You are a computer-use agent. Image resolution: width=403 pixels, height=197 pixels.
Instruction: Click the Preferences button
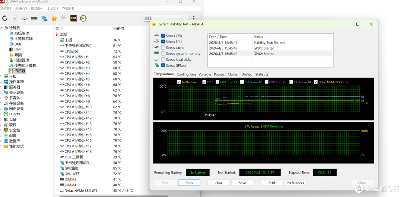click(295, 183)
